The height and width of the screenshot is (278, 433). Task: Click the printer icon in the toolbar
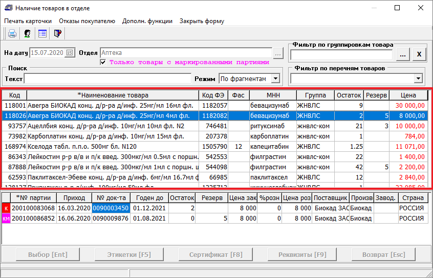coord(12,34)
